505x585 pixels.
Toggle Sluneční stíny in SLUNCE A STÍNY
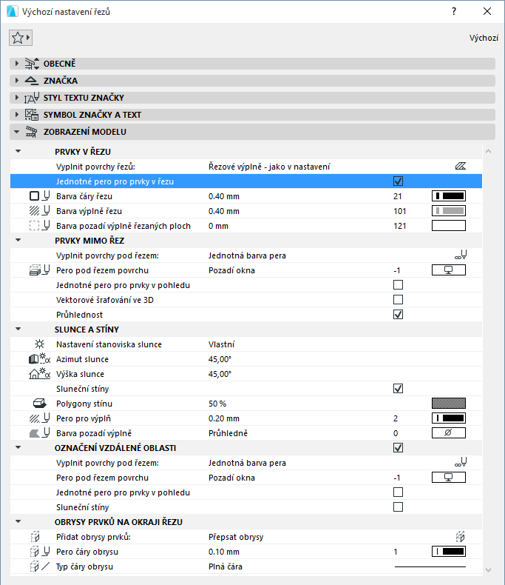coord(398,388)
